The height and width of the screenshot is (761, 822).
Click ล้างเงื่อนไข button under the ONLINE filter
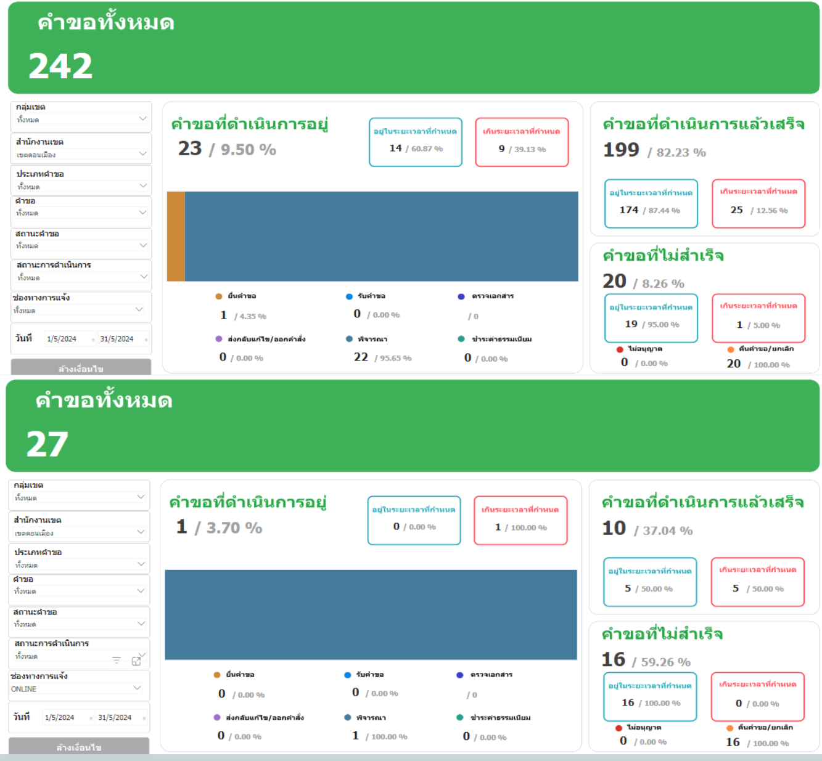tap(79, 746)
